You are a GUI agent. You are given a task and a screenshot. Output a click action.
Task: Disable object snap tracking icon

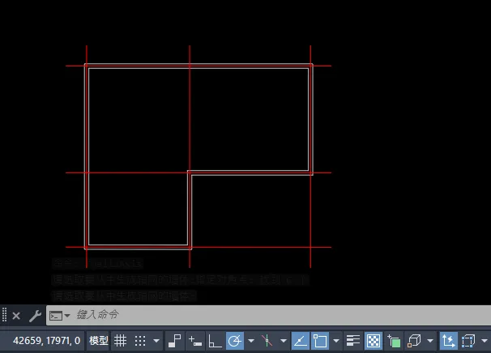coord(301,341)
